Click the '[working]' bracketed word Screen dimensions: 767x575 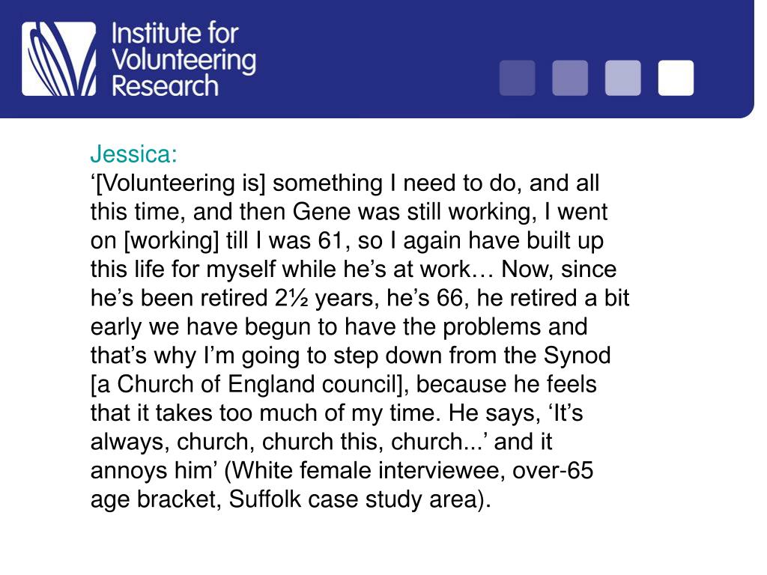point(172,241)
